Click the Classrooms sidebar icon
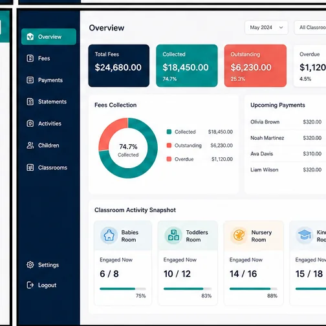The width and height of the screenshot is (326, 326). (x=30, y=168)
